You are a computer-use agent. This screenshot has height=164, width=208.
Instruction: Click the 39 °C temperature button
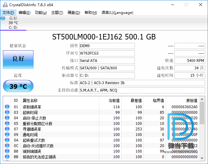18,86
